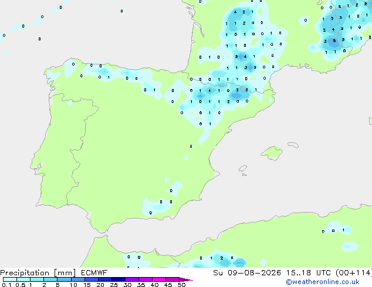Click the legend value '45'
Viewport: 372px width, 287px height.
click(168, 285)
